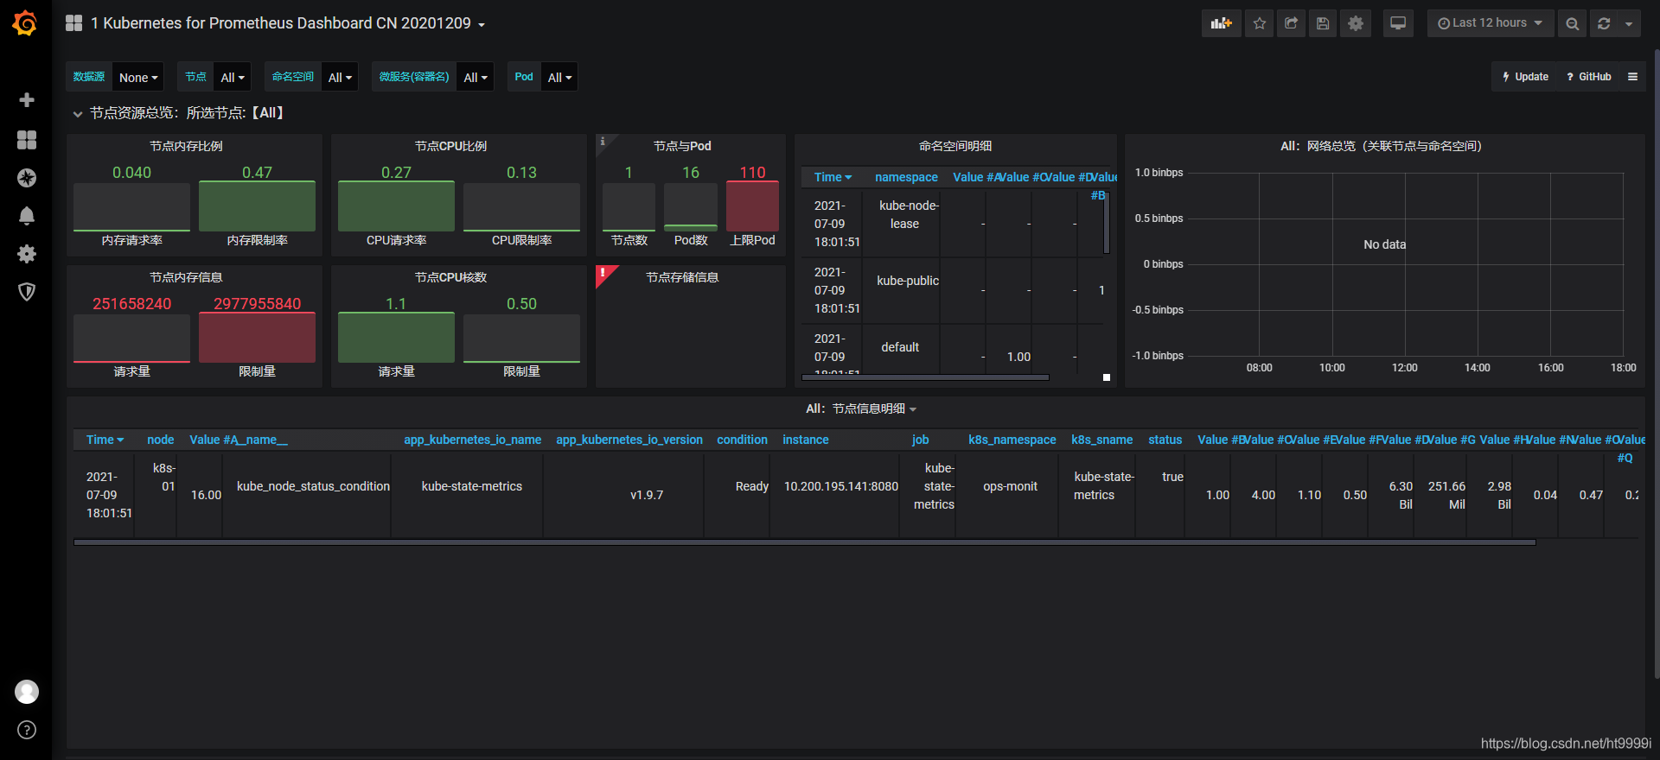Open the refresh interval dropdown arrow
The image size is (1660, 760).
click(1629, 23)
